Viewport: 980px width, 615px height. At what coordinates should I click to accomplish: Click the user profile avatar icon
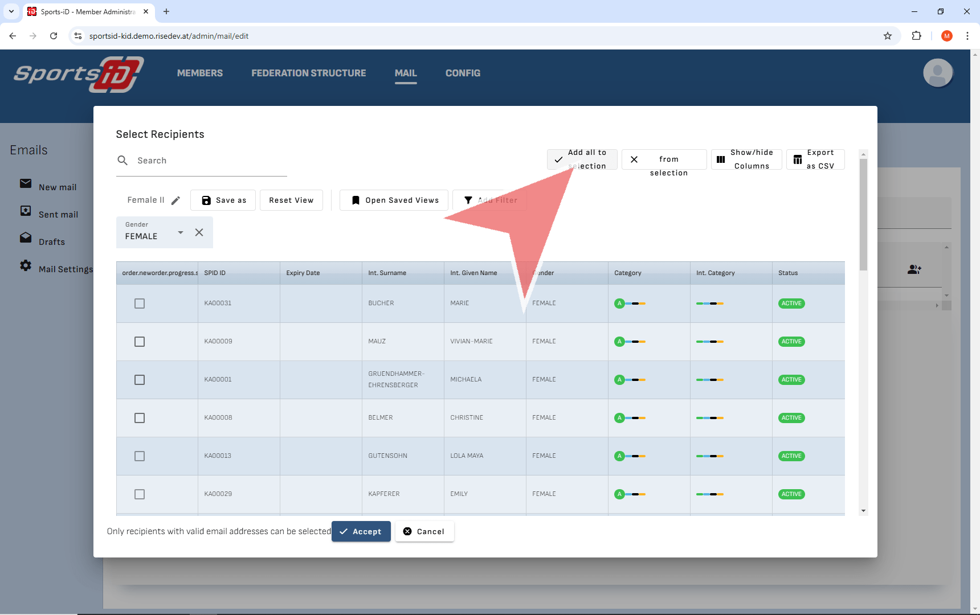coord(937,73)
